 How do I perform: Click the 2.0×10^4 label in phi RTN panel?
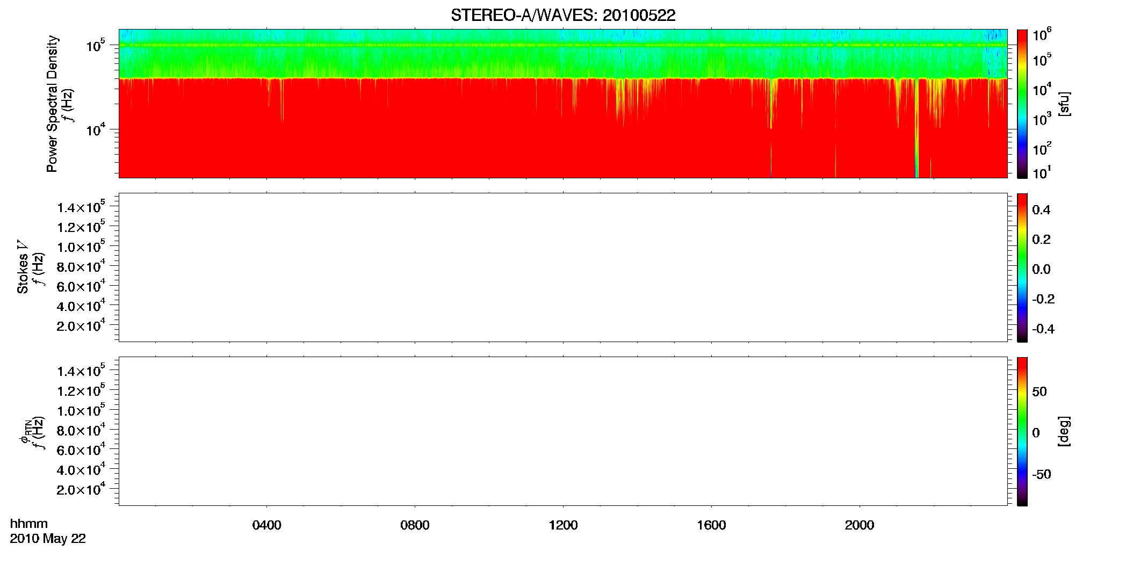coord(81,489)
